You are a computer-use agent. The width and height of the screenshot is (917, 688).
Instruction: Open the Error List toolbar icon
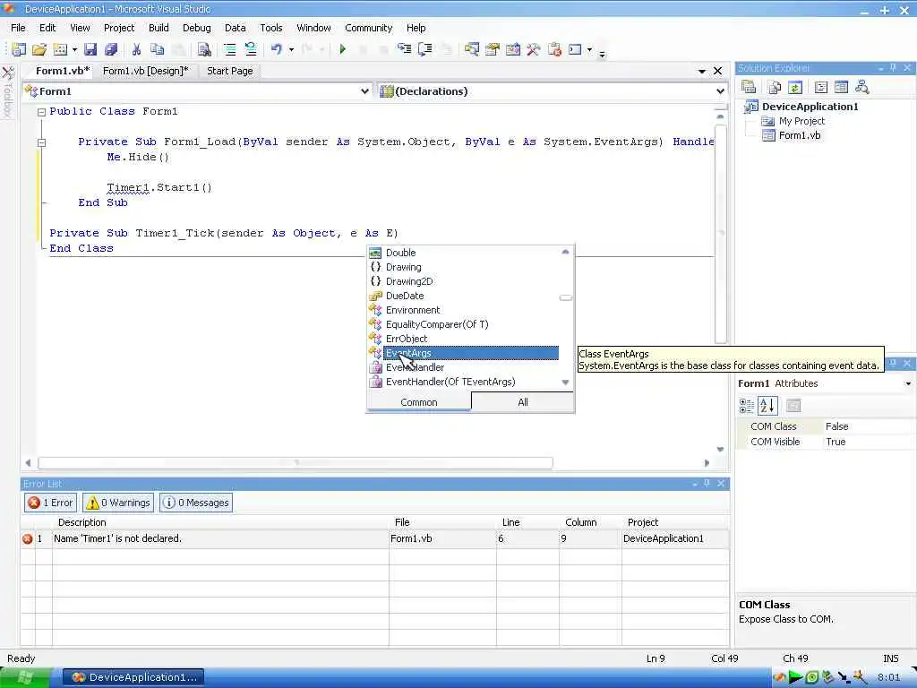click(x=554, y=50)
